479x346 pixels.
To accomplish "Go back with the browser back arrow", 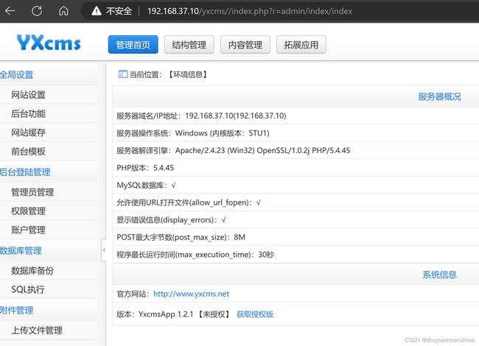I will [10, 11].
